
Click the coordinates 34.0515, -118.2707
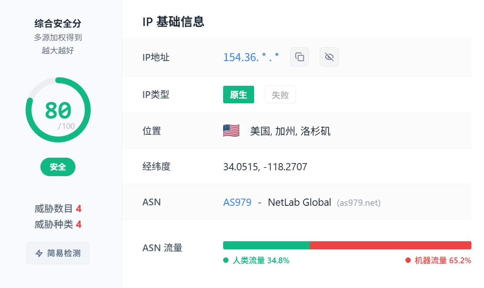tap(265, 167)
